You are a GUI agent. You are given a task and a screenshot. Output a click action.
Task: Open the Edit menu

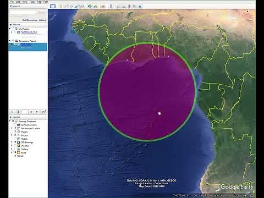(x=18, y=2)
